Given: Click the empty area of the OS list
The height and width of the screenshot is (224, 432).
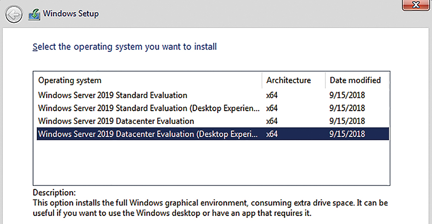Looking at the screenshot, I should [x=212, y=162].
